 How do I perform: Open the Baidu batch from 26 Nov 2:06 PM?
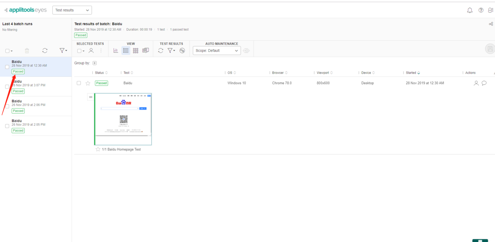point(36,106)
